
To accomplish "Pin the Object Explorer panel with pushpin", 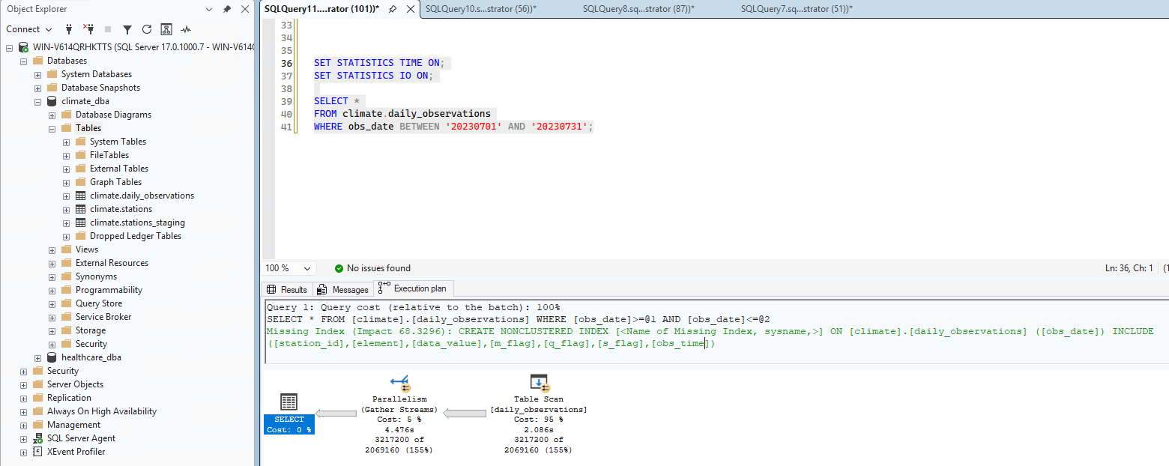I will point(227,9).
